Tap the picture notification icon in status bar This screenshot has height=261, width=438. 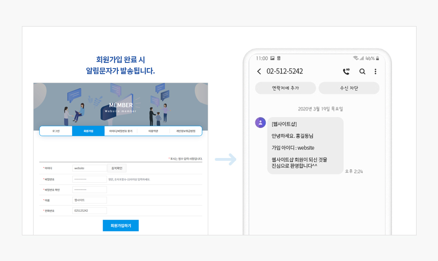273,58
